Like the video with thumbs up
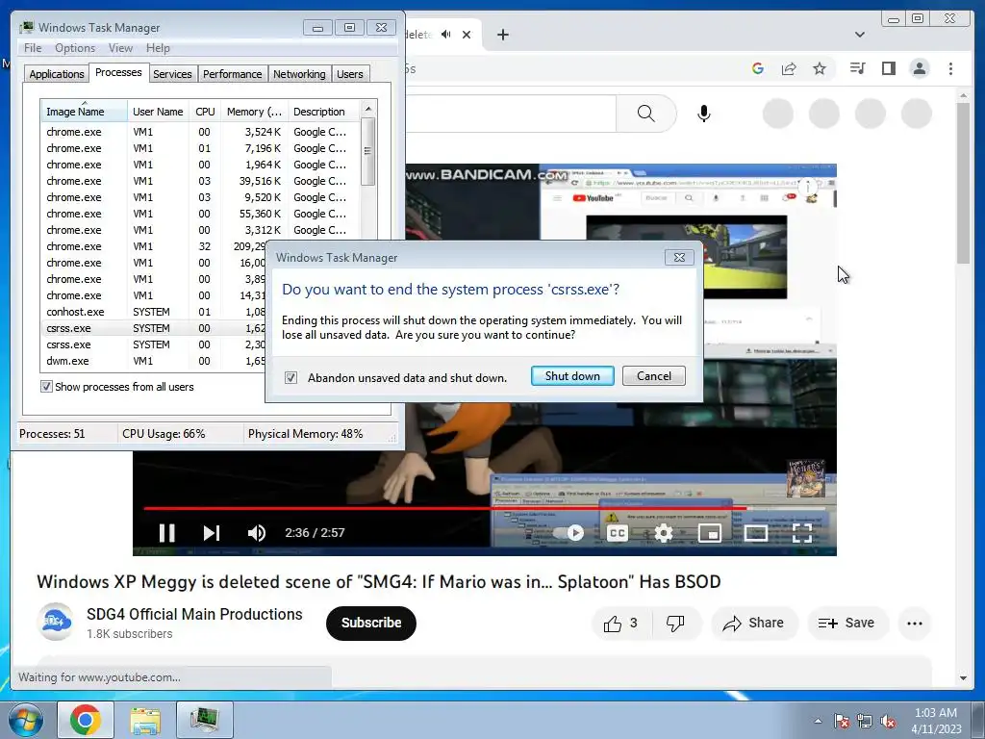Image resolution: width=985 pixels, height=739 pixels. pyautogui.click(x=620, y=624)
